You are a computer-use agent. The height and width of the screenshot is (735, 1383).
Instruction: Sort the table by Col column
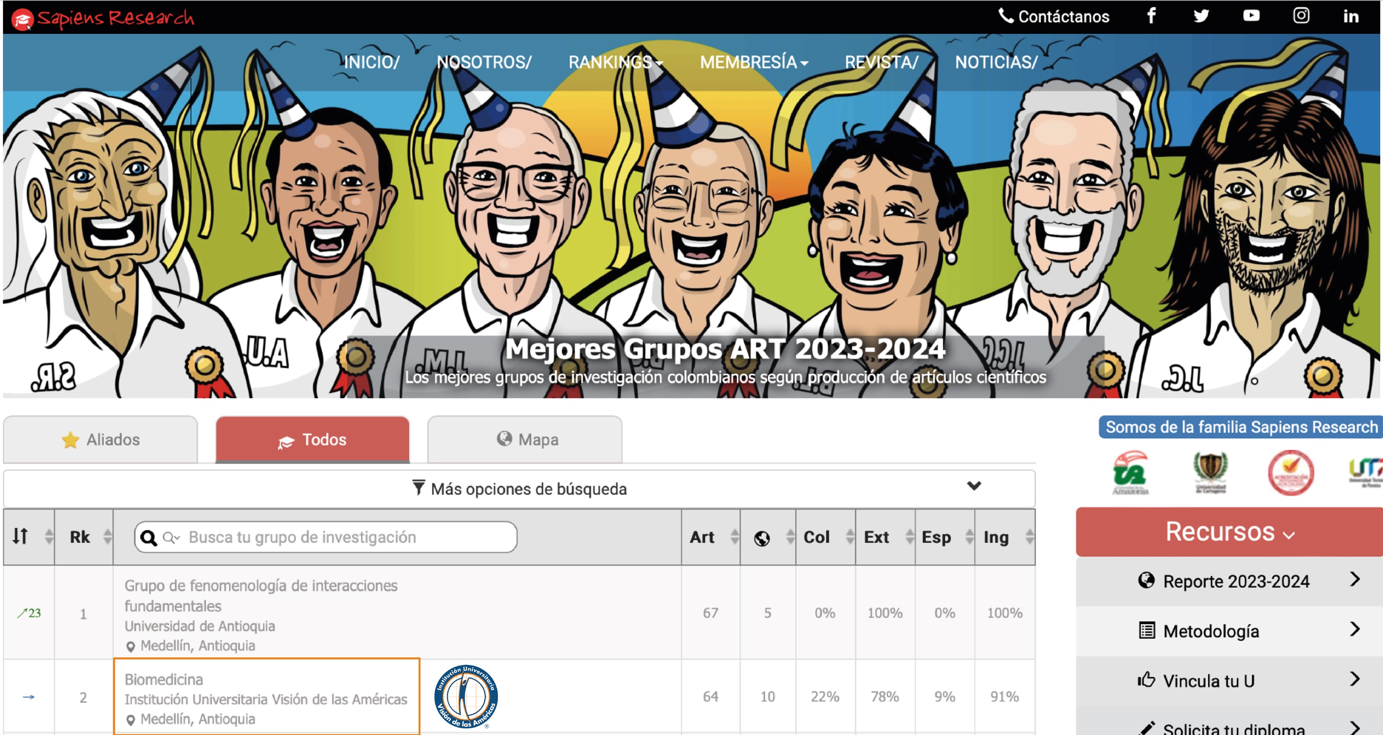(825, 536)
